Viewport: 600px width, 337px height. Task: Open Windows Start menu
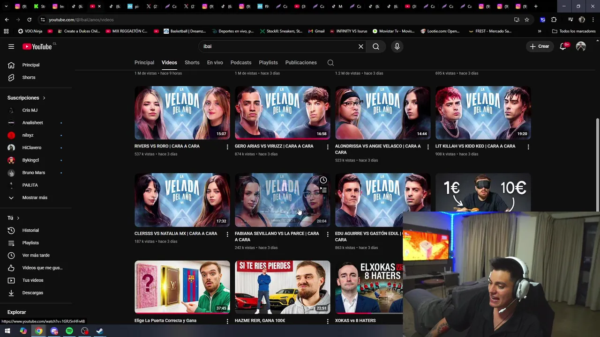pos(7,331)
